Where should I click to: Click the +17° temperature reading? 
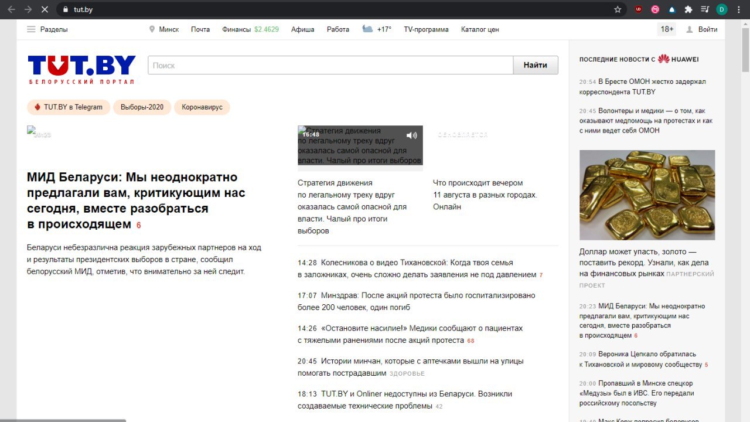[x=384, y=29]
